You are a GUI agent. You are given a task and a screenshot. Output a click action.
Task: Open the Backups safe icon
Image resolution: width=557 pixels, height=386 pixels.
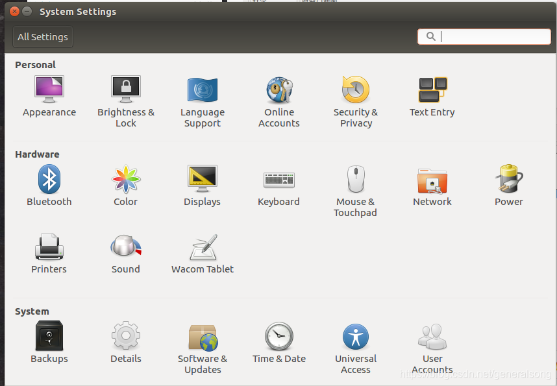coord(49,335)
